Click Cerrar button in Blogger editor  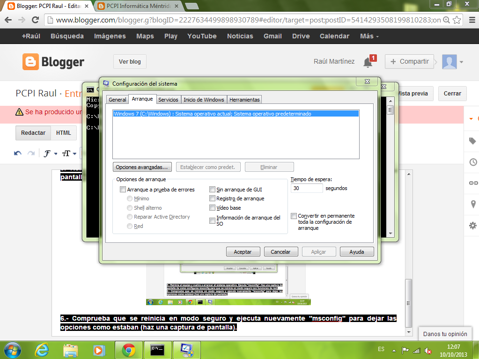pyautogui.click(x=452, y=94)
